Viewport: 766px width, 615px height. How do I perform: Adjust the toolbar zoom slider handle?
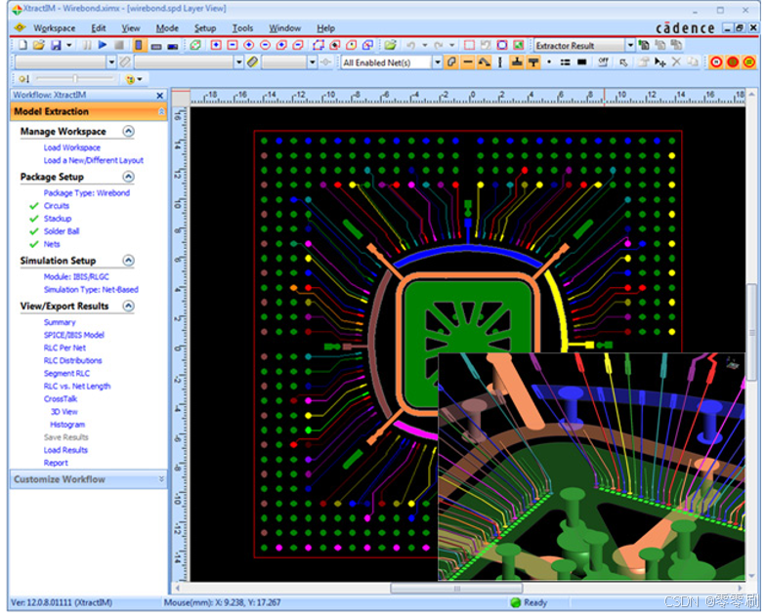pyautogui.click(x=74, y=79)
